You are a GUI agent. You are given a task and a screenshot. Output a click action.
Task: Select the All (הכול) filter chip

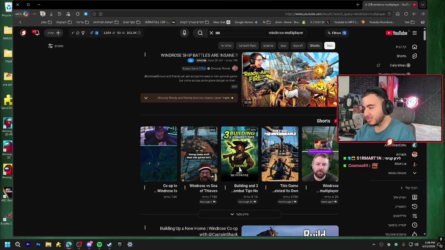[329, 45]
